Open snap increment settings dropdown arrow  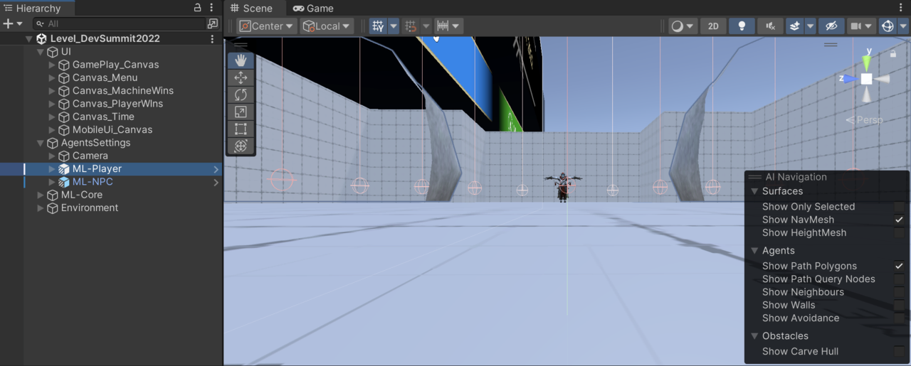pyautogui.click(x=457, y=26)
